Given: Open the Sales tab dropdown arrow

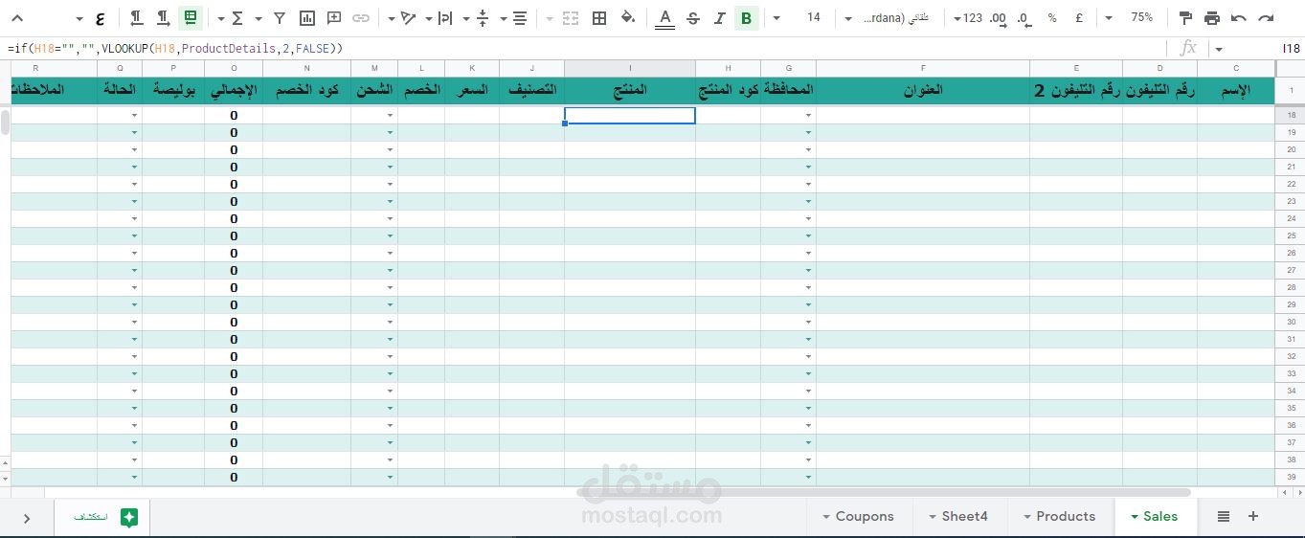Looking at the screenshot, I should click(x=1135, y=517).
